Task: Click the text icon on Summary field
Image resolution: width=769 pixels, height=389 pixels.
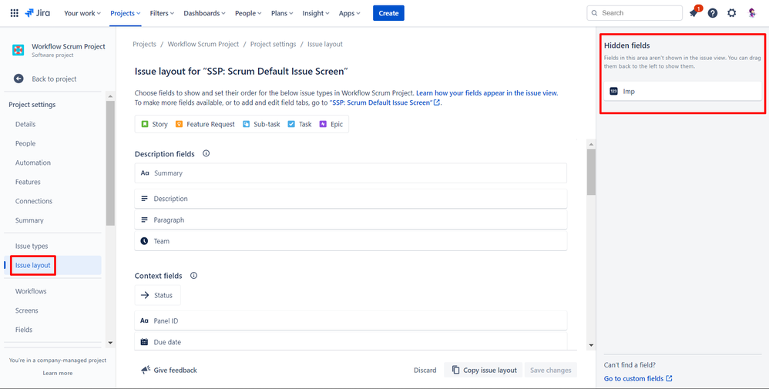Action: pyautogui.click(x=145, y=173)
